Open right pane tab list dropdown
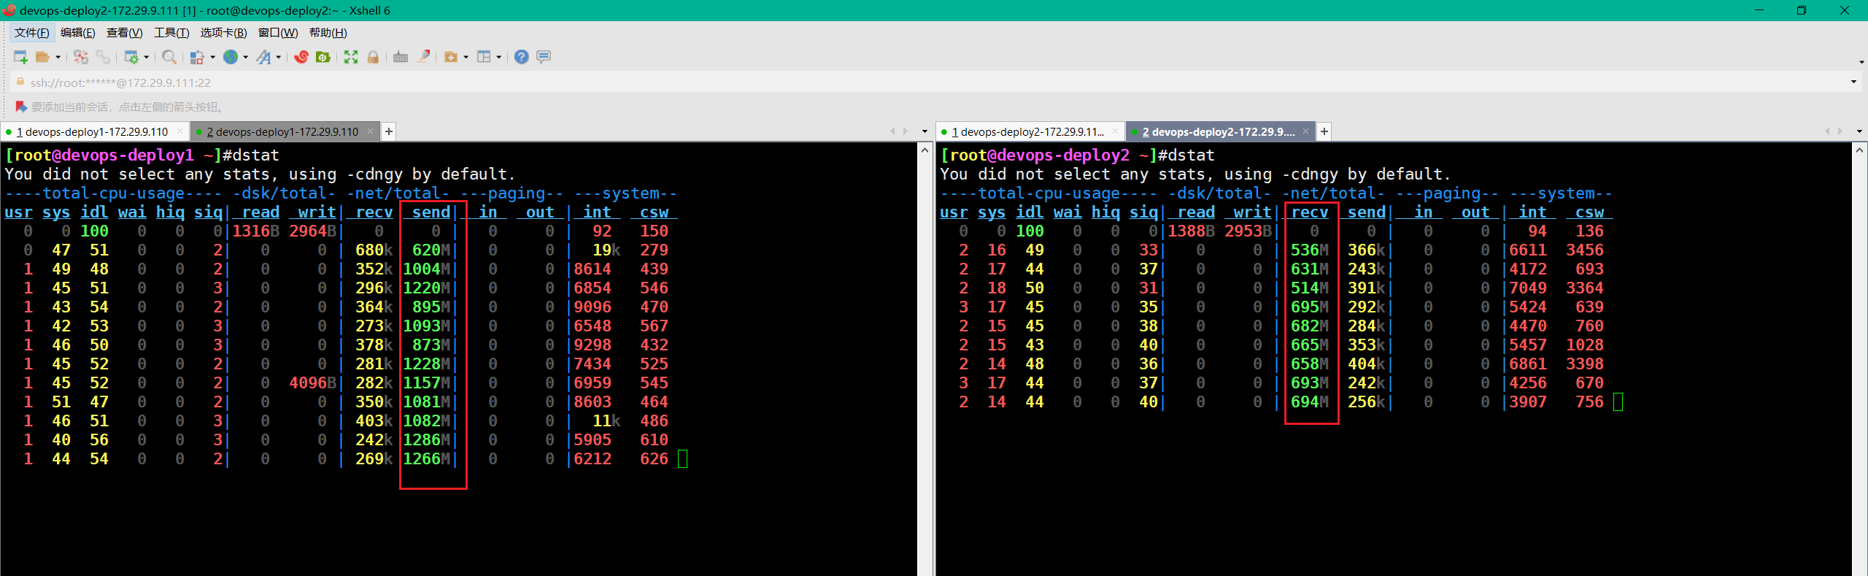Screen dimensions: 1868x576 click(x=1859, y=131)
